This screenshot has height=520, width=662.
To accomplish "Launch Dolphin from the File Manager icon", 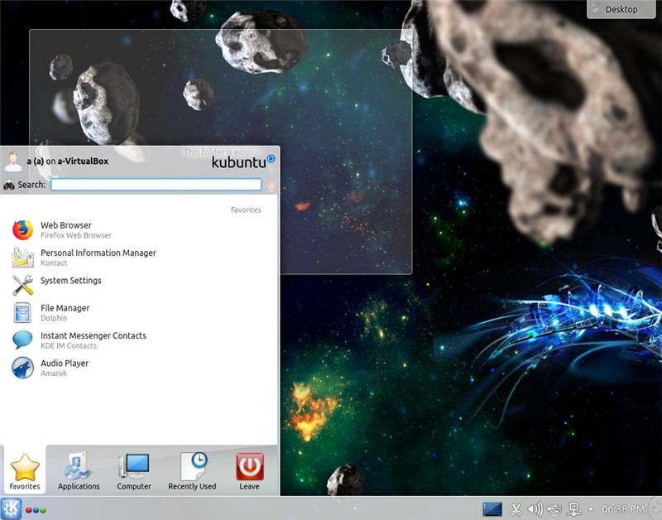I will coord(22,312).
